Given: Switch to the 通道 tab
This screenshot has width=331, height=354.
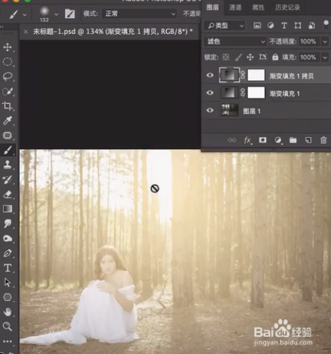Looking at the screenshot, I should [235, 7].
